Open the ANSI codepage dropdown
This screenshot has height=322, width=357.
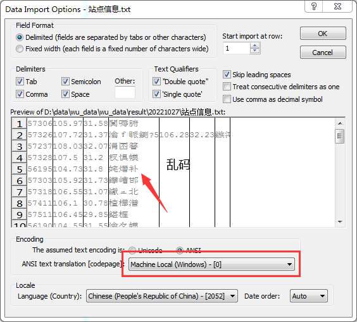click(211, 264)
